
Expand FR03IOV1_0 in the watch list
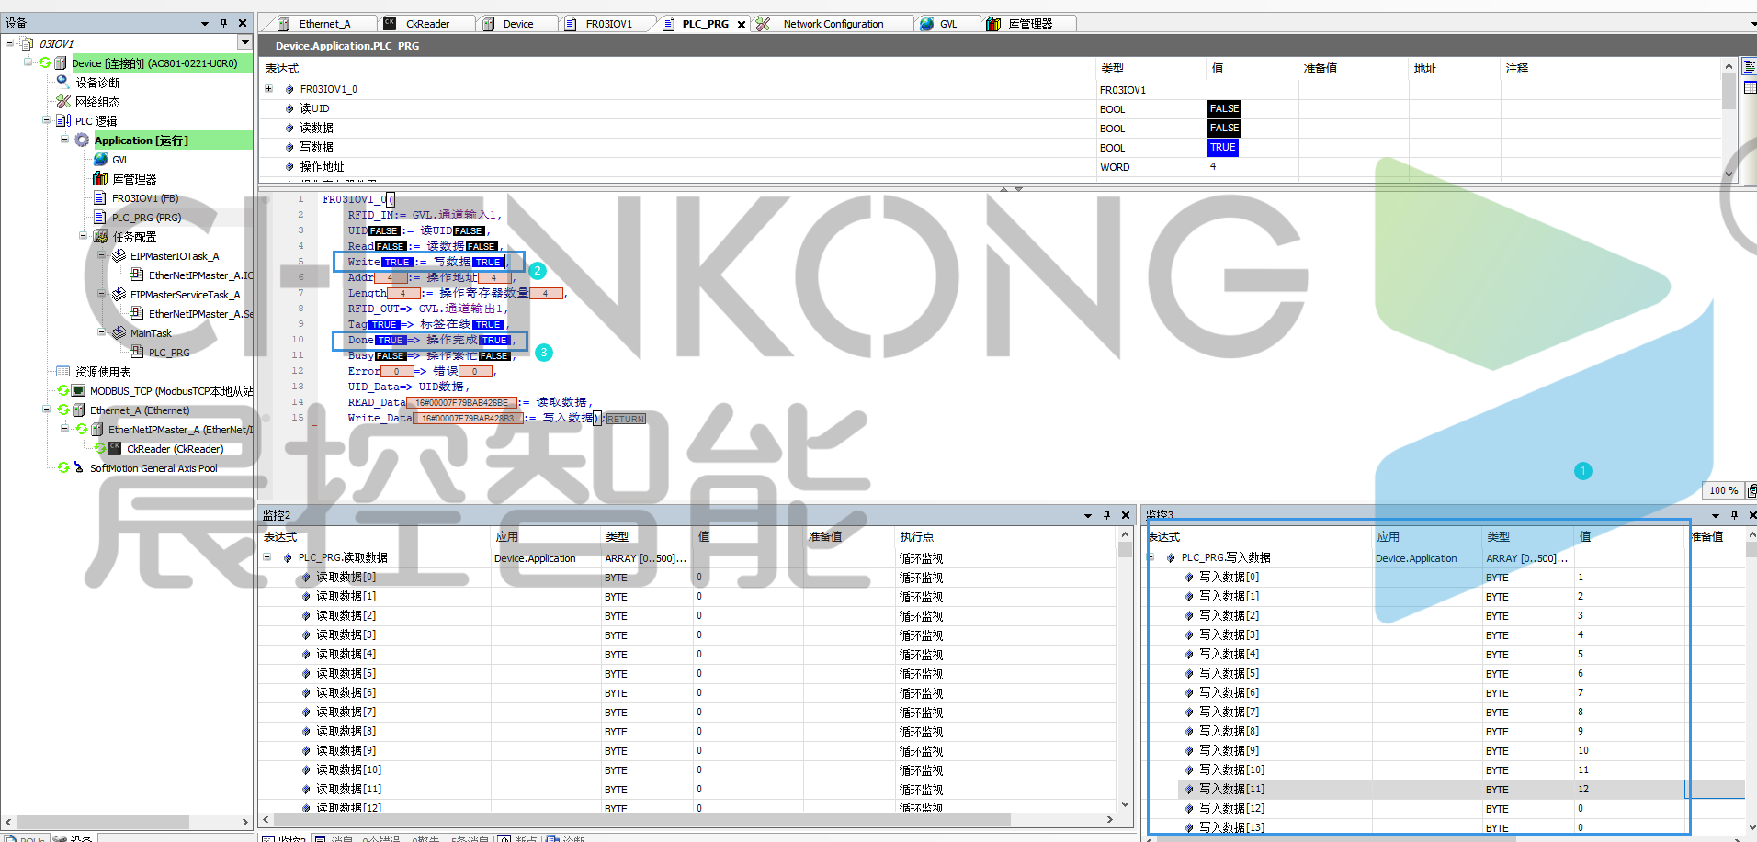pyautogui.click(x=268, y=89)
